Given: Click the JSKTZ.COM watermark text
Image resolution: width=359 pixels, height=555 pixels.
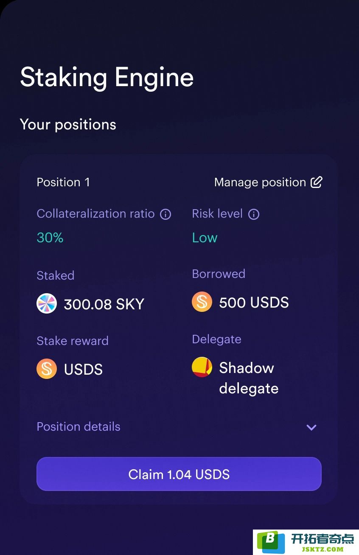Looking at the screenshot, I should [x=323, y=549].
